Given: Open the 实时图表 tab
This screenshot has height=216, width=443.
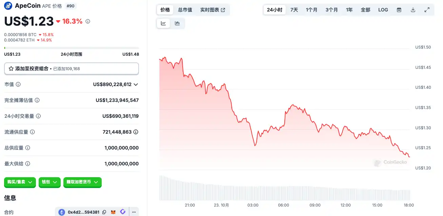Looking at the screenshot, I should pyautogui.click(x=213, y=10).
